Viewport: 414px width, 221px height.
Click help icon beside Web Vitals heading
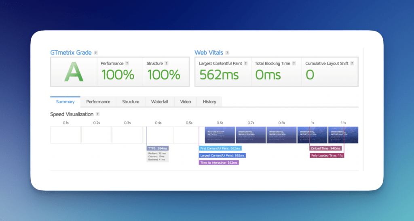tap(227, 53)
